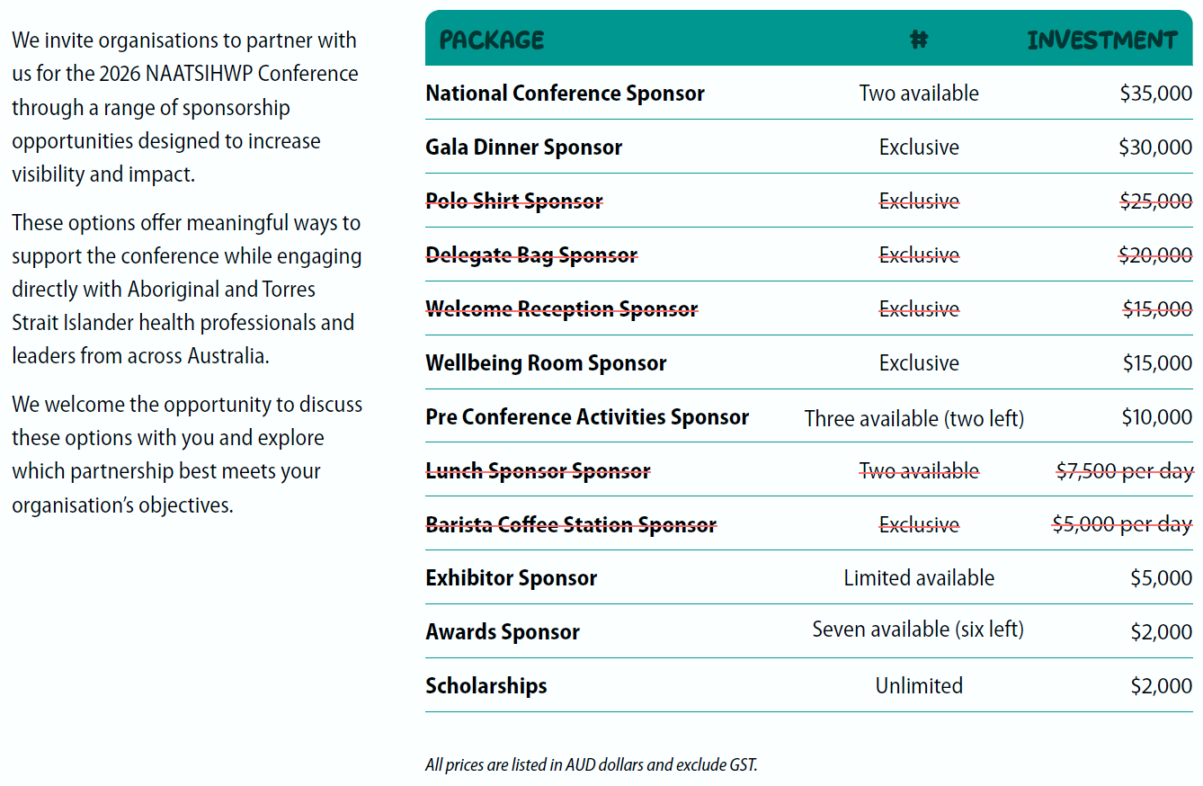Select Gala Dinner Sponsor package

tap(523, 147)
